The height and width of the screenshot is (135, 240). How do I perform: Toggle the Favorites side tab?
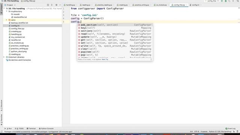pos(1,120)
